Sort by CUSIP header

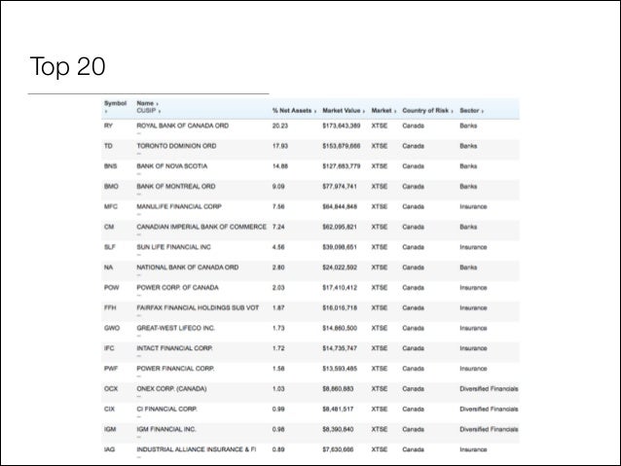(x=148, y=111)
